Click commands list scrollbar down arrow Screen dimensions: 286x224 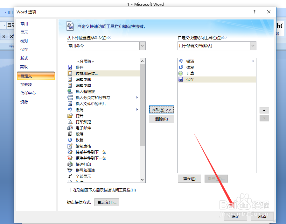pos(142,180)
